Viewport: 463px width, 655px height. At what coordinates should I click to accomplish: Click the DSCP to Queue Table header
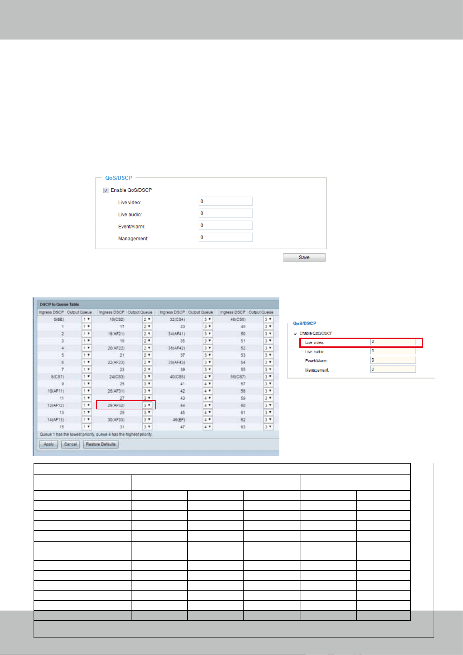click(59, 304)
